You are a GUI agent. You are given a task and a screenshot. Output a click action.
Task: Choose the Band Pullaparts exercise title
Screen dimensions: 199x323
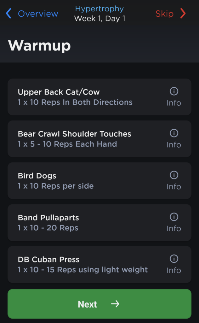[48, 218]
